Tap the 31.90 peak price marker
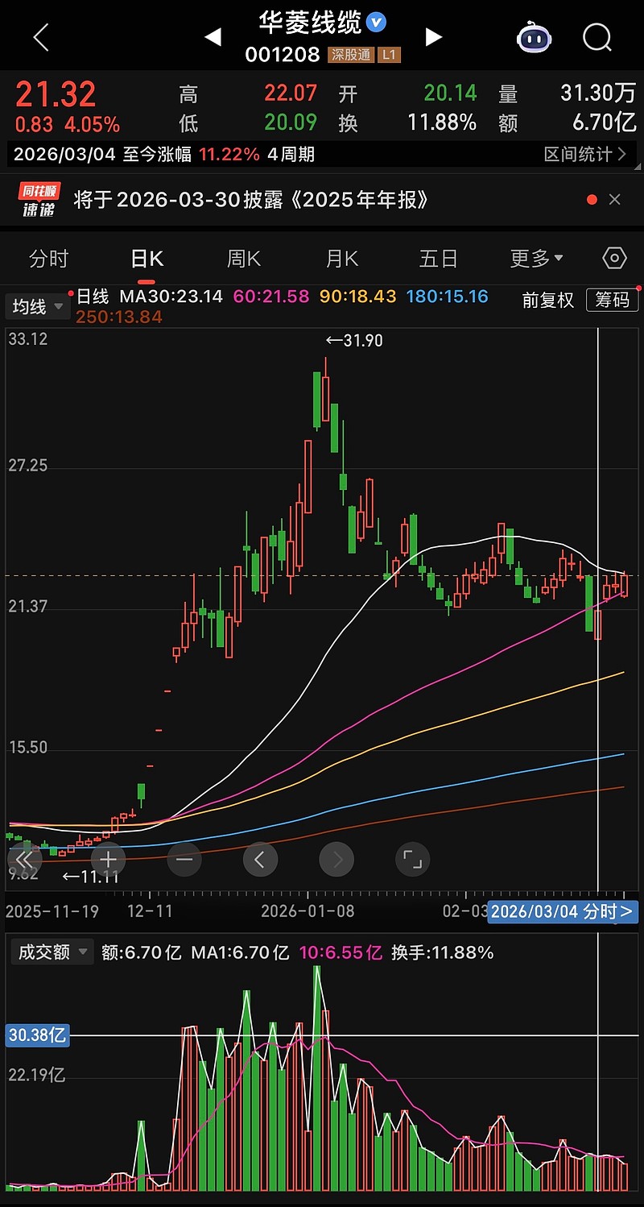 354,341
